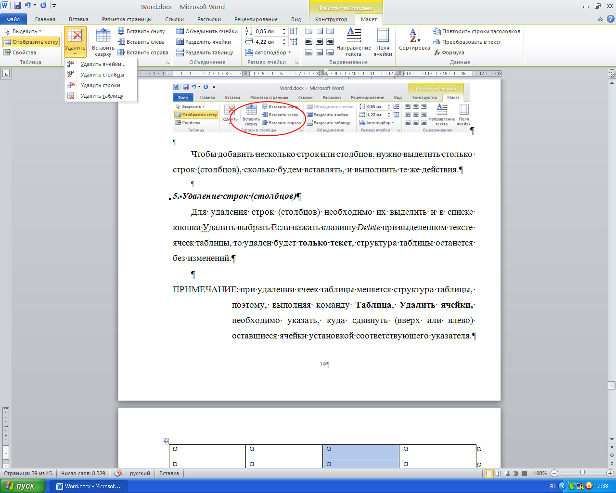Toggle Вставка insert mode in status bar
616x493 pixels.
click(169, 473)
